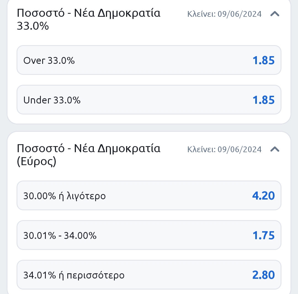Click the first Ποσοστό - Νέα Δημοκρατία heading
This screenshot has height=294, width=298.
coord(89,13)
